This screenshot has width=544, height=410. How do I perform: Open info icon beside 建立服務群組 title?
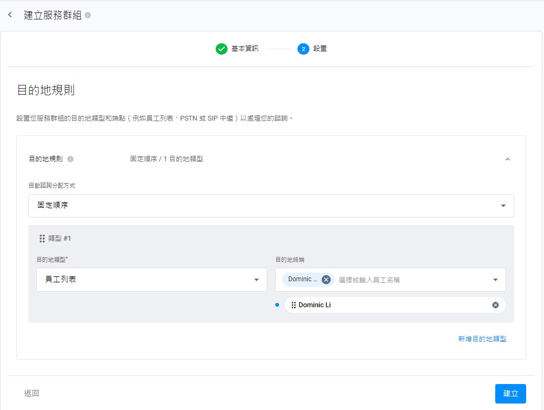(x=88, y=15)
